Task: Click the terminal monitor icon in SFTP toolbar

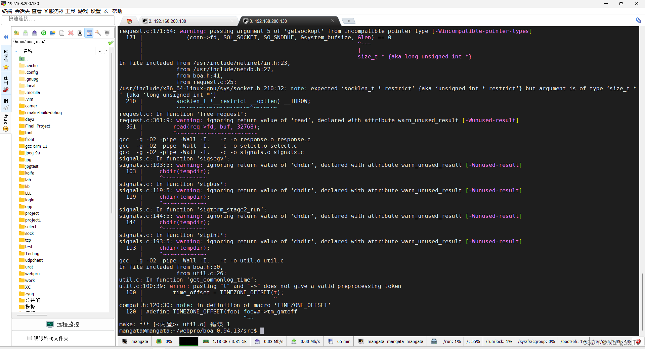Action: coord(107,33)
